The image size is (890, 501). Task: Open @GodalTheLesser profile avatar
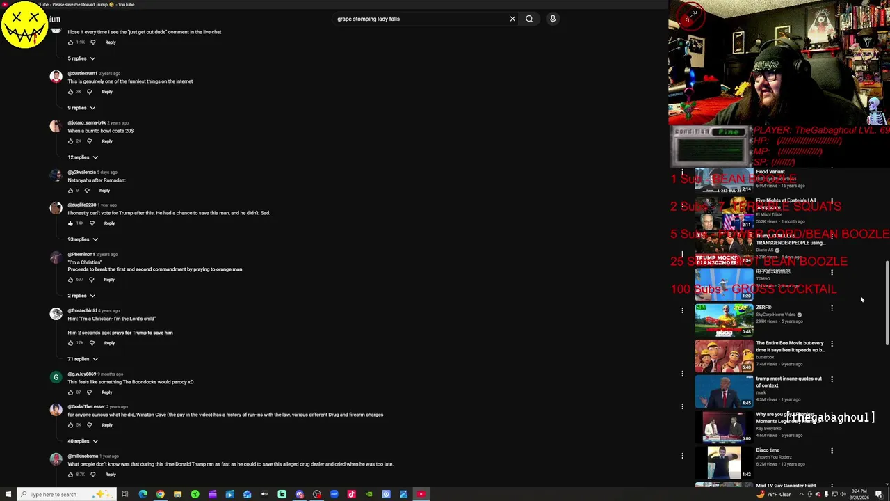pyautogui.click(x=56, y=410)
